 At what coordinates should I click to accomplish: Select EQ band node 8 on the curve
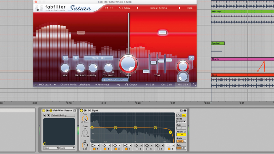171,132
